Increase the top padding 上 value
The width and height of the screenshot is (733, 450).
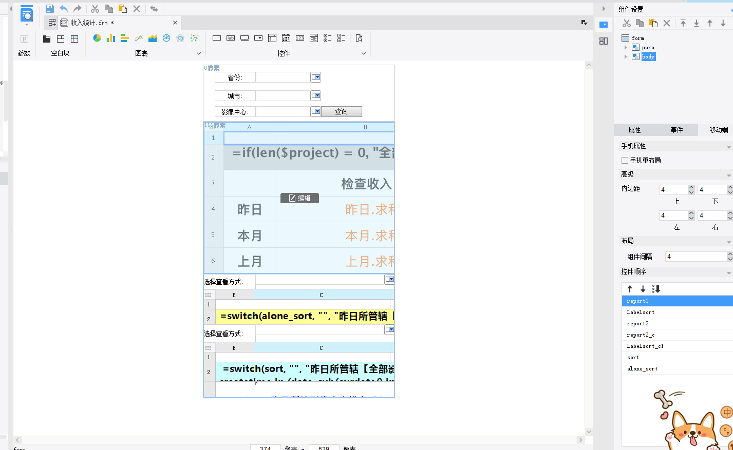point(691,187)
